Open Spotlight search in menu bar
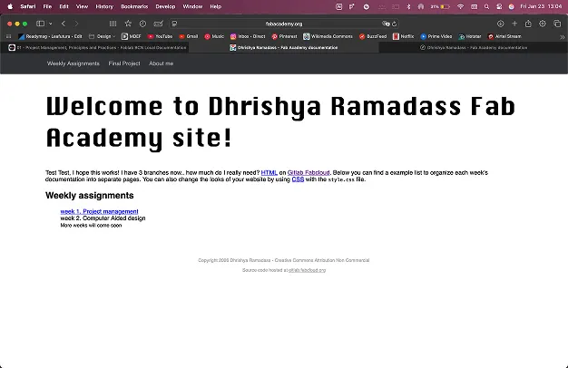The width and height of the screenshot is (568, 368). click(x=486, y=6)
